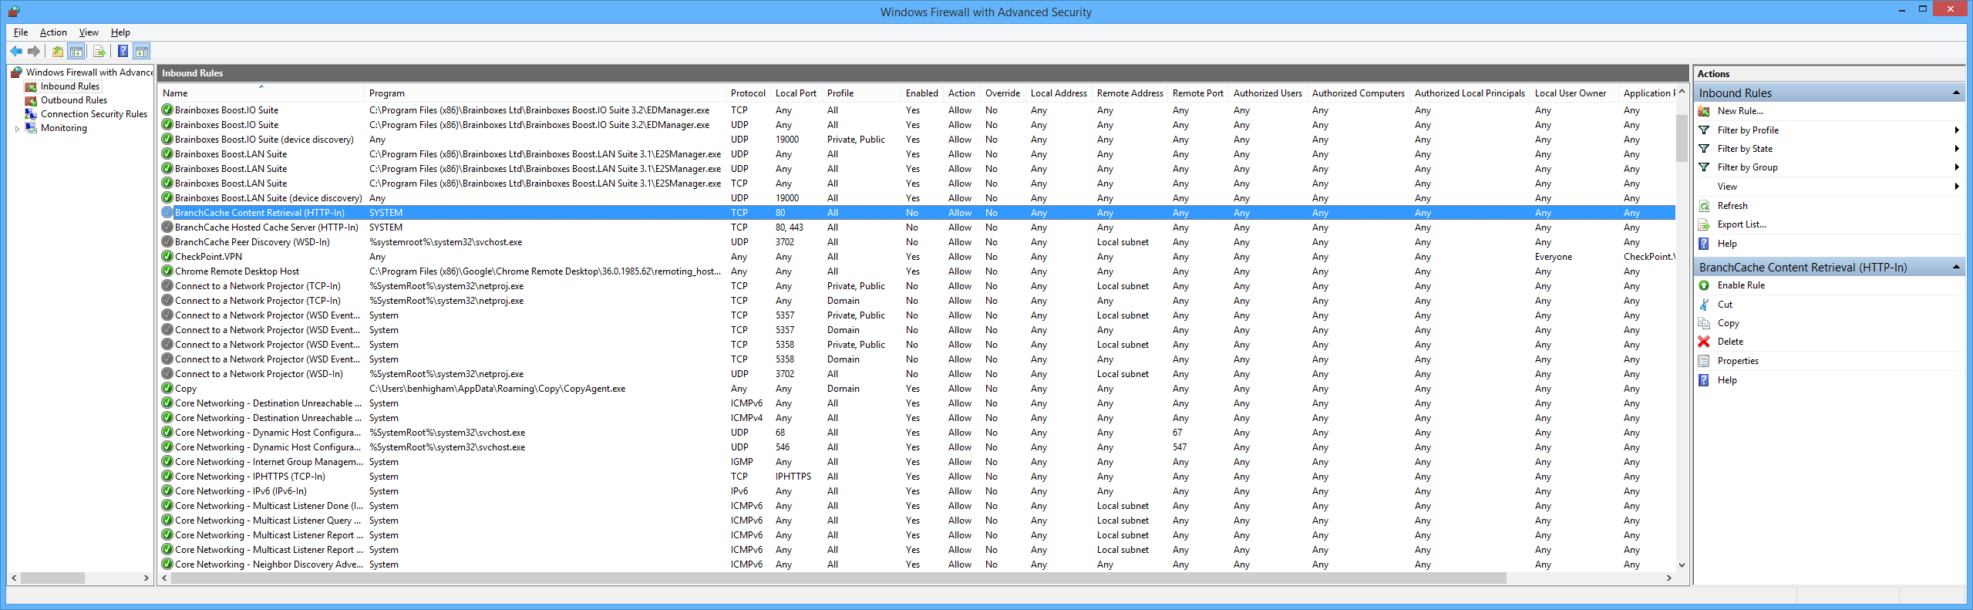Open Filter by Profile submenu arrow
1973x610 pixels.
[1957, 130]
